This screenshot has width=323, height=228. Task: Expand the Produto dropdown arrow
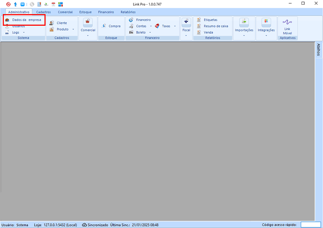click(73, 29)
